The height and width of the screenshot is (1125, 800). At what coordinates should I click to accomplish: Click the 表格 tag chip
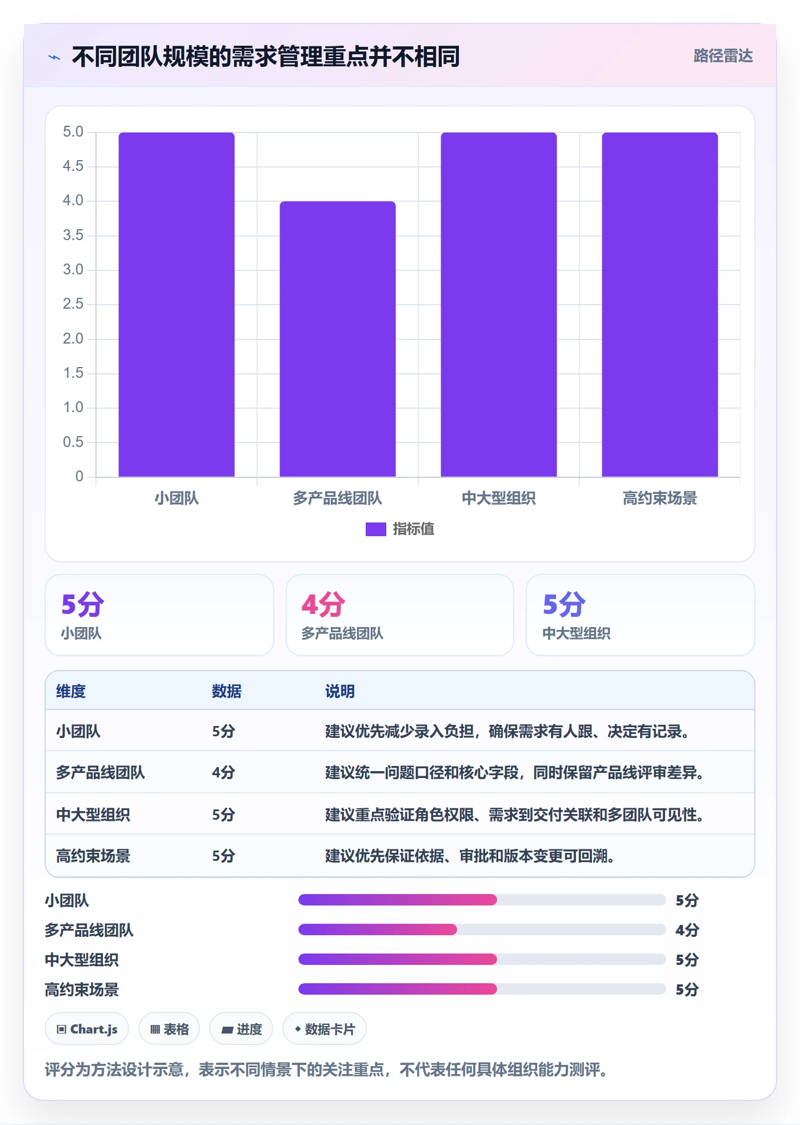tap(169, 1029)
